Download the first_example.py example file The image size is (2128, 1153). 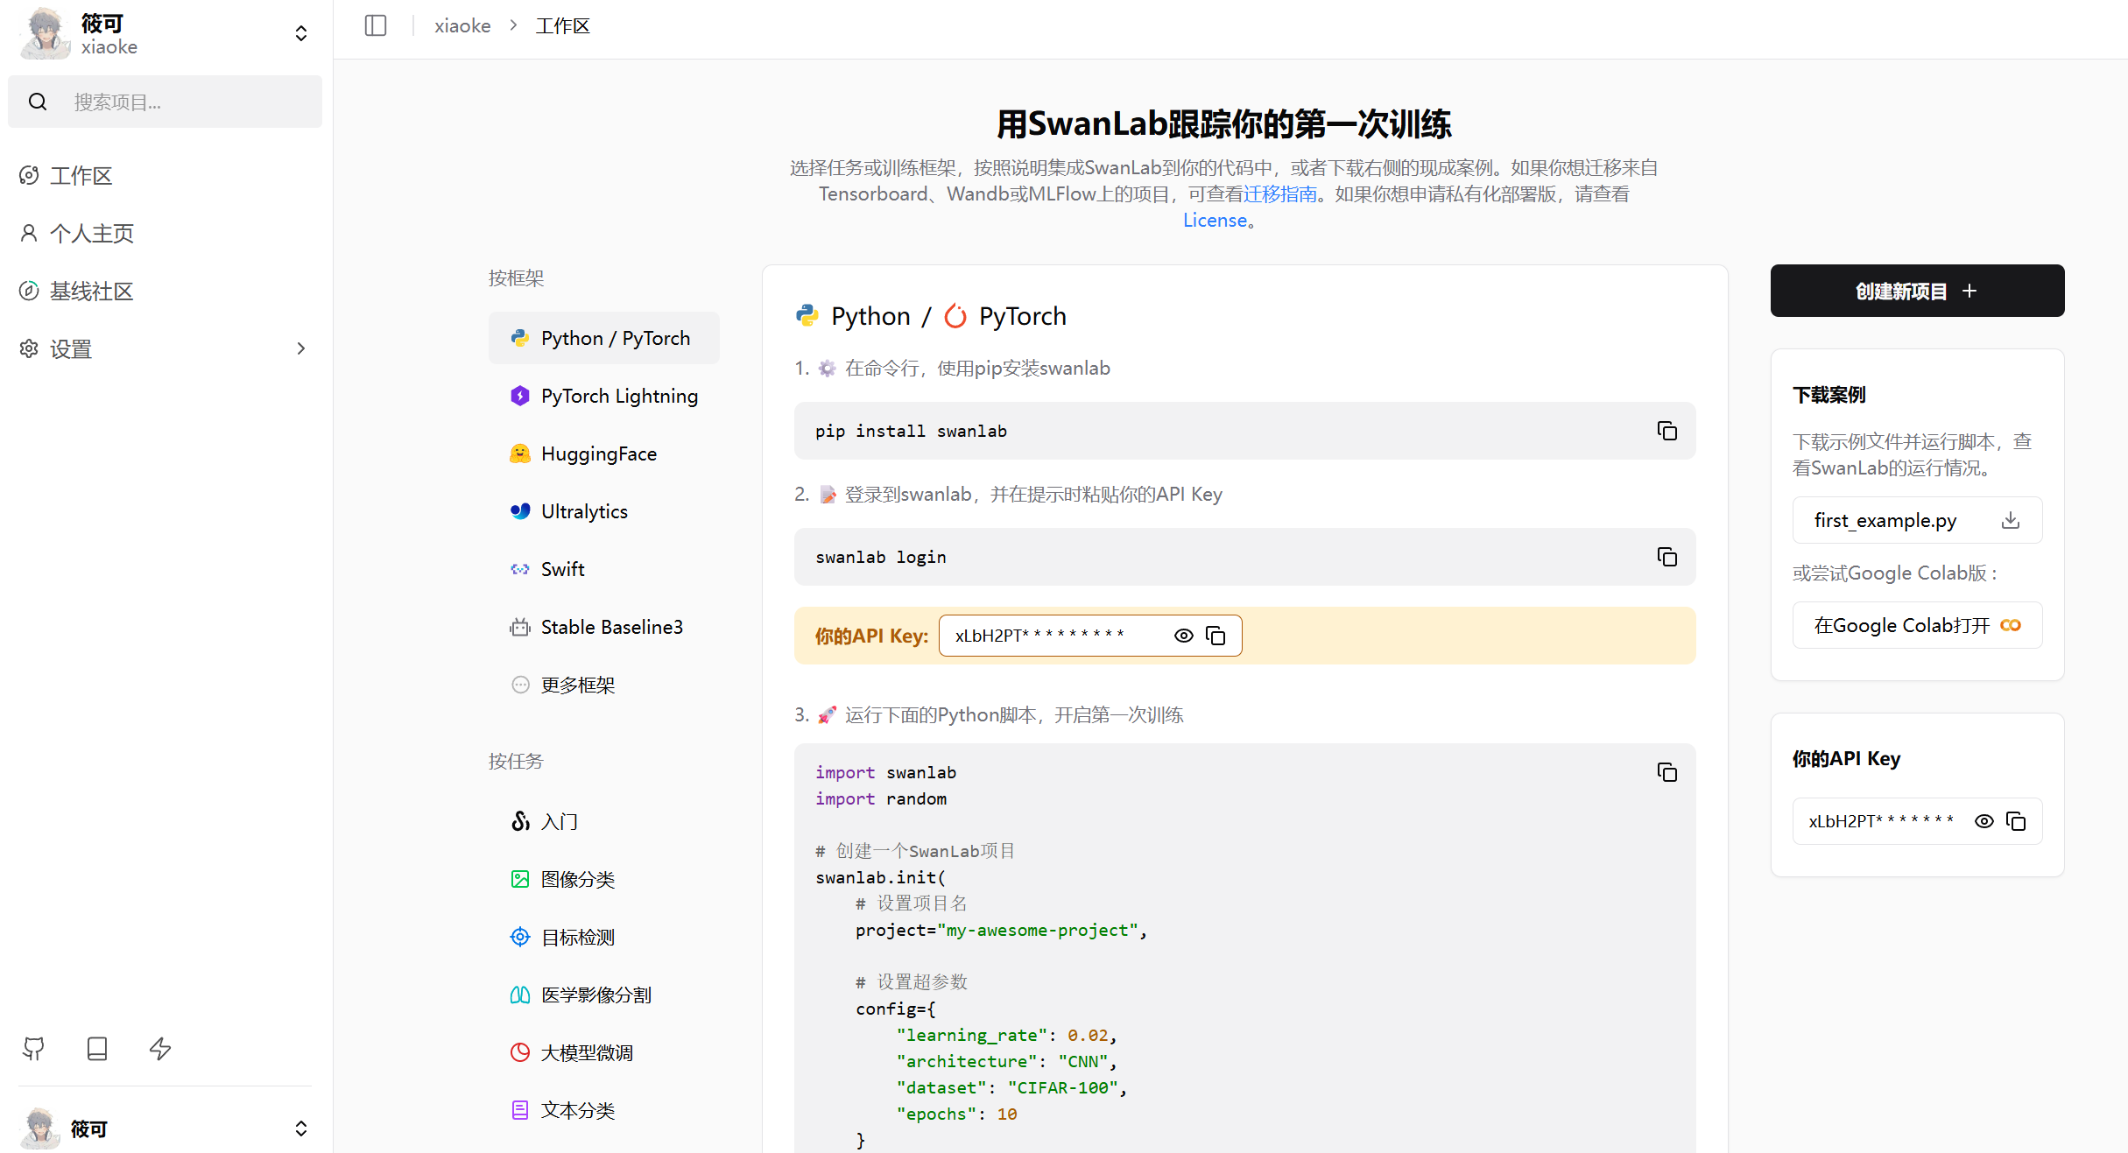[2011, 520]
